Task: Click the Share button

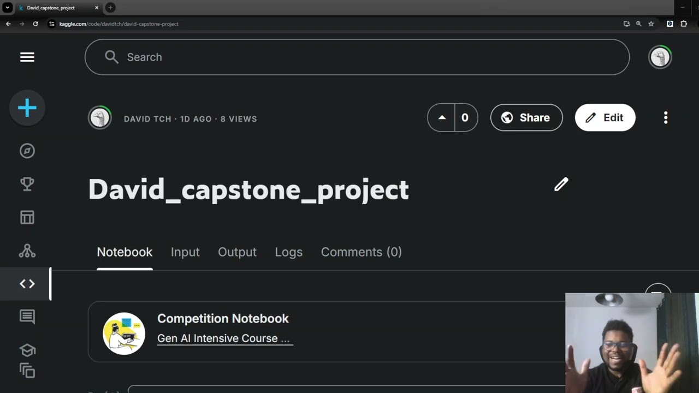Action: 526,117
